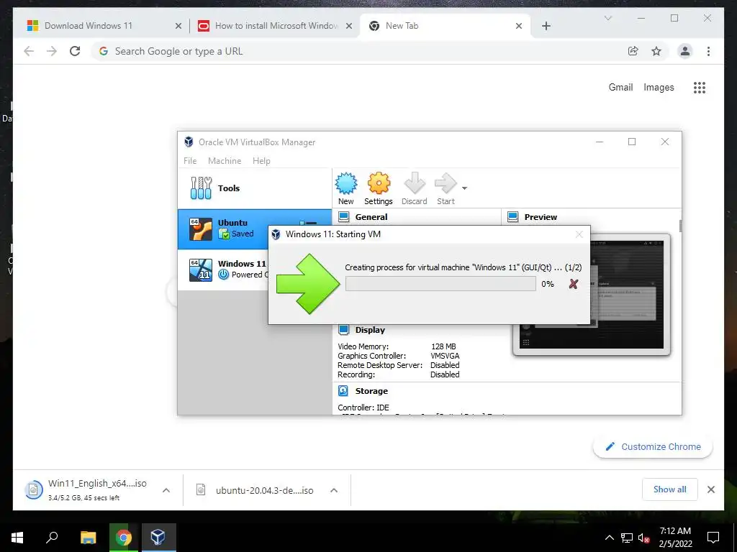
Task: Expand options for ubuntu iso download
Action: (x=334, y=490)
